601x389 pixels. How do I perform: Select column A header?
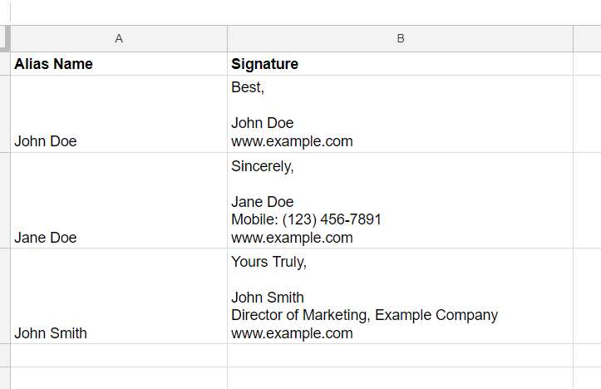[119, 39]
